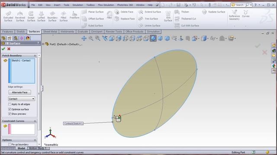The height and width of the screenshot is (155, 277).
Task: Open the Freeform surface tool
Action: click(74, 15)
